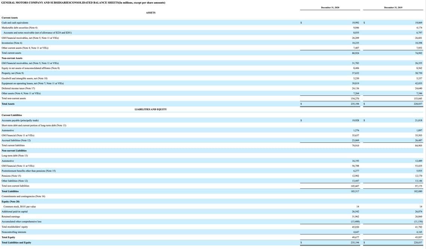Click 'Equity in net assets of nonconsolidated affiliates' label
426x249 pixels.
coord(30,68)
